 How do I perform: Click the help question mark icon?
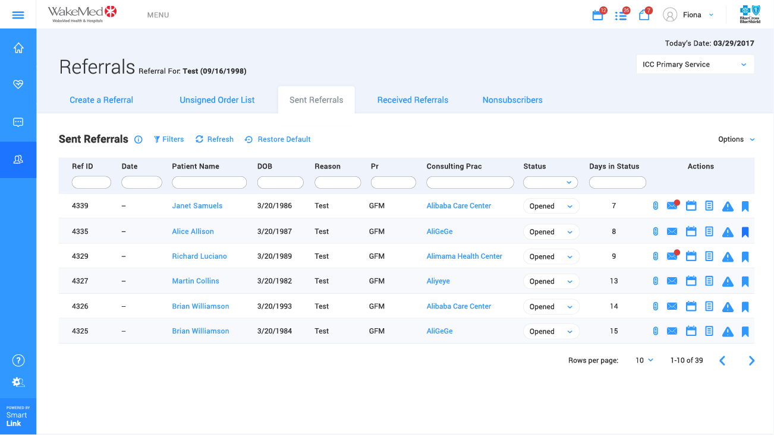(18, 360)
